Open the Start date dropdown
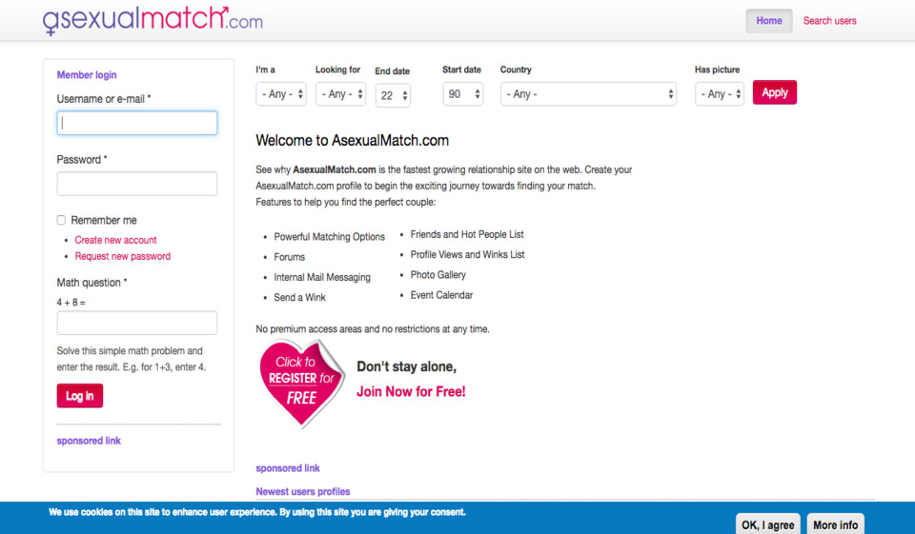This screenshot has height=534, width=915. pyautogui.click(x=462, y=94)
